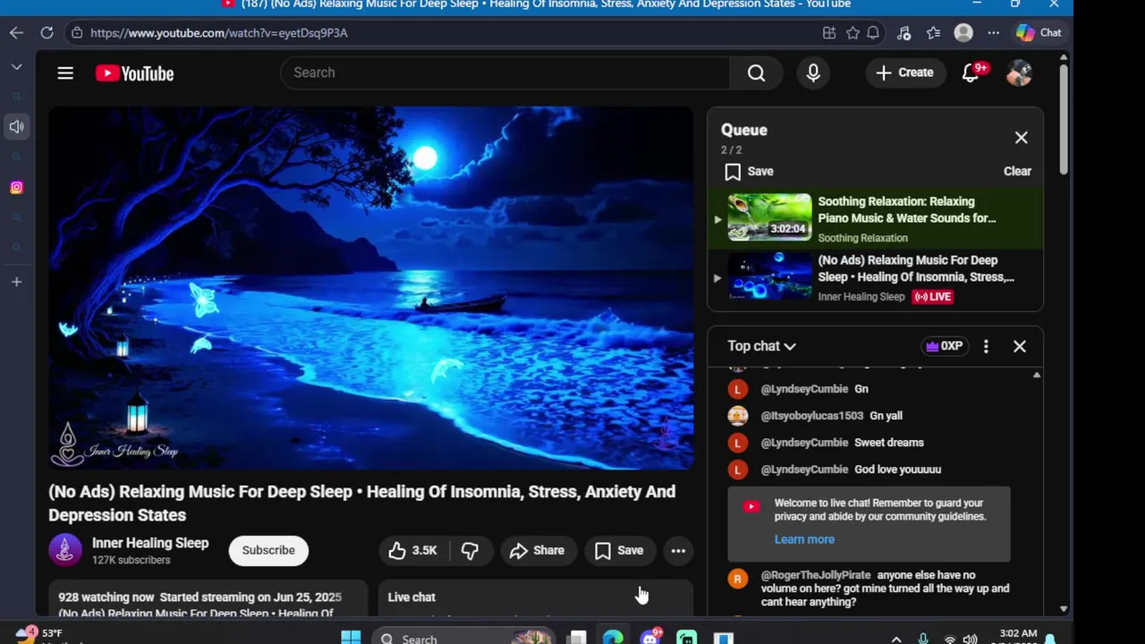Open the browser Favorites list icon
Screen dimensions: 1145x644
(x=933, y=33)
